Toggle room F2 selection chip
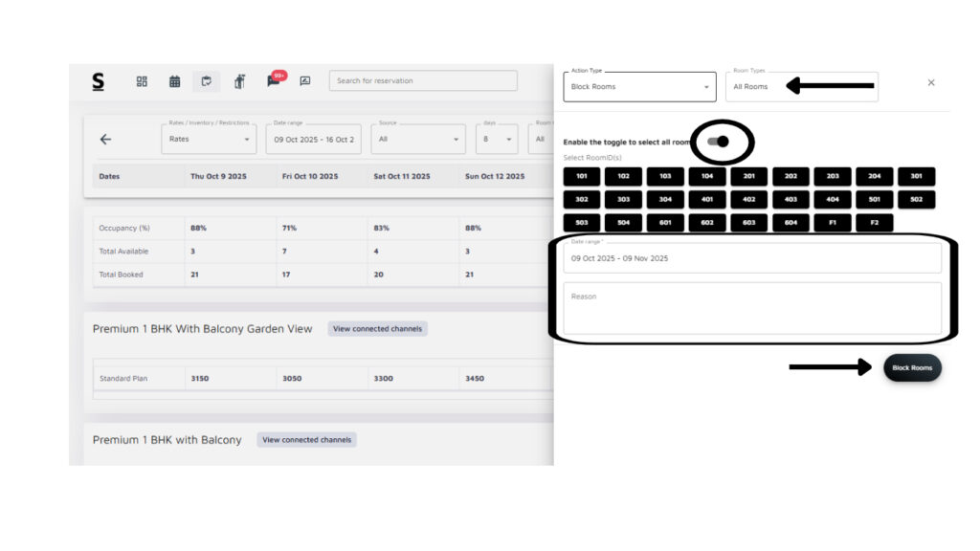The width and height of the screenshot is (980, 551). (874, 222)
